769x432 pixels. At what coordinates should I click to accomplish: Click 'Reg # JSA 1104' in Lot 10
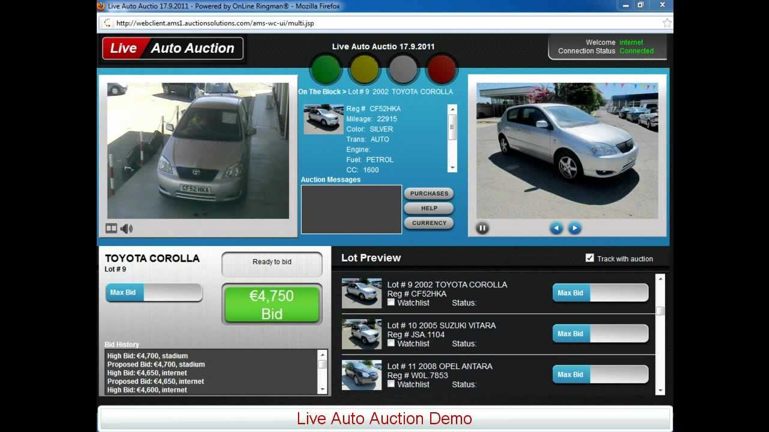tap(416, 334)
